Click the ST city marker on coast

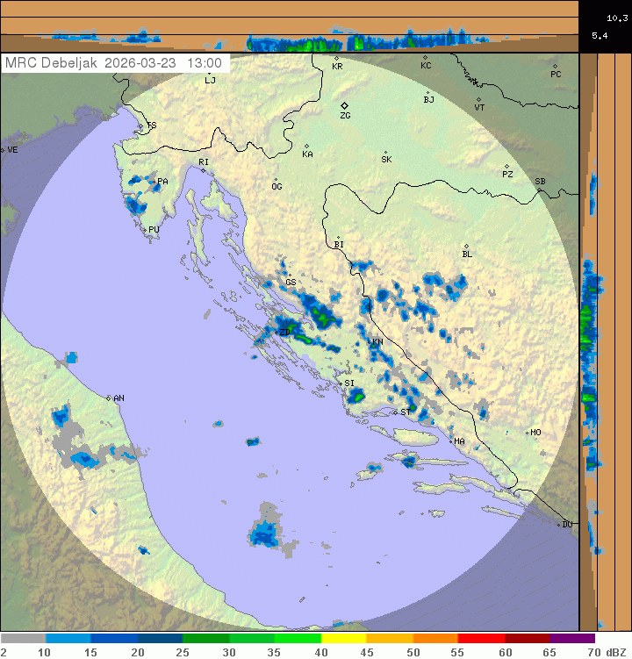click(395, 412)
